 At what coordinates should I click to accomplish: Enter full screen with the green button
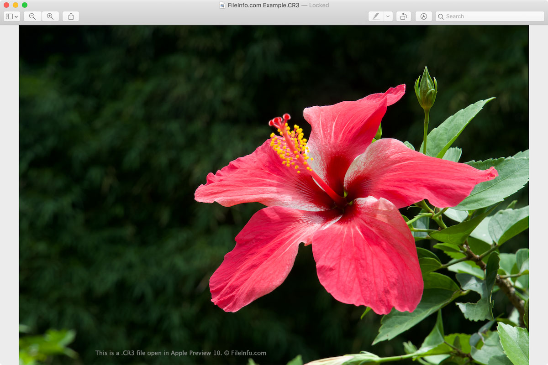(25, 5)
